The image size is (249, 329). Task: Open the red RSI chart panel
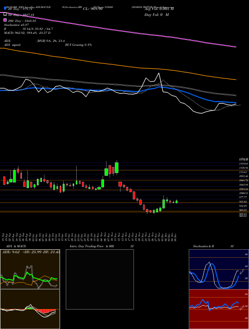pos(219,309)
